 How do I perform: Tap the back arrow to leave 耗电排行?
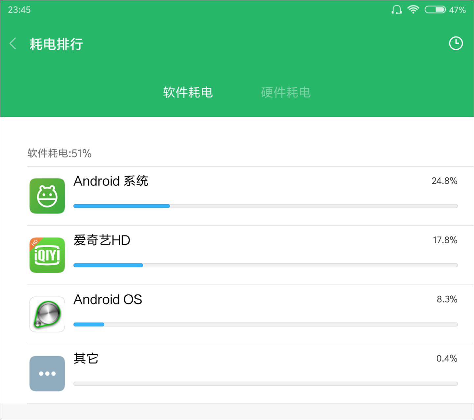pyautogui.click(x=13, y=43)
